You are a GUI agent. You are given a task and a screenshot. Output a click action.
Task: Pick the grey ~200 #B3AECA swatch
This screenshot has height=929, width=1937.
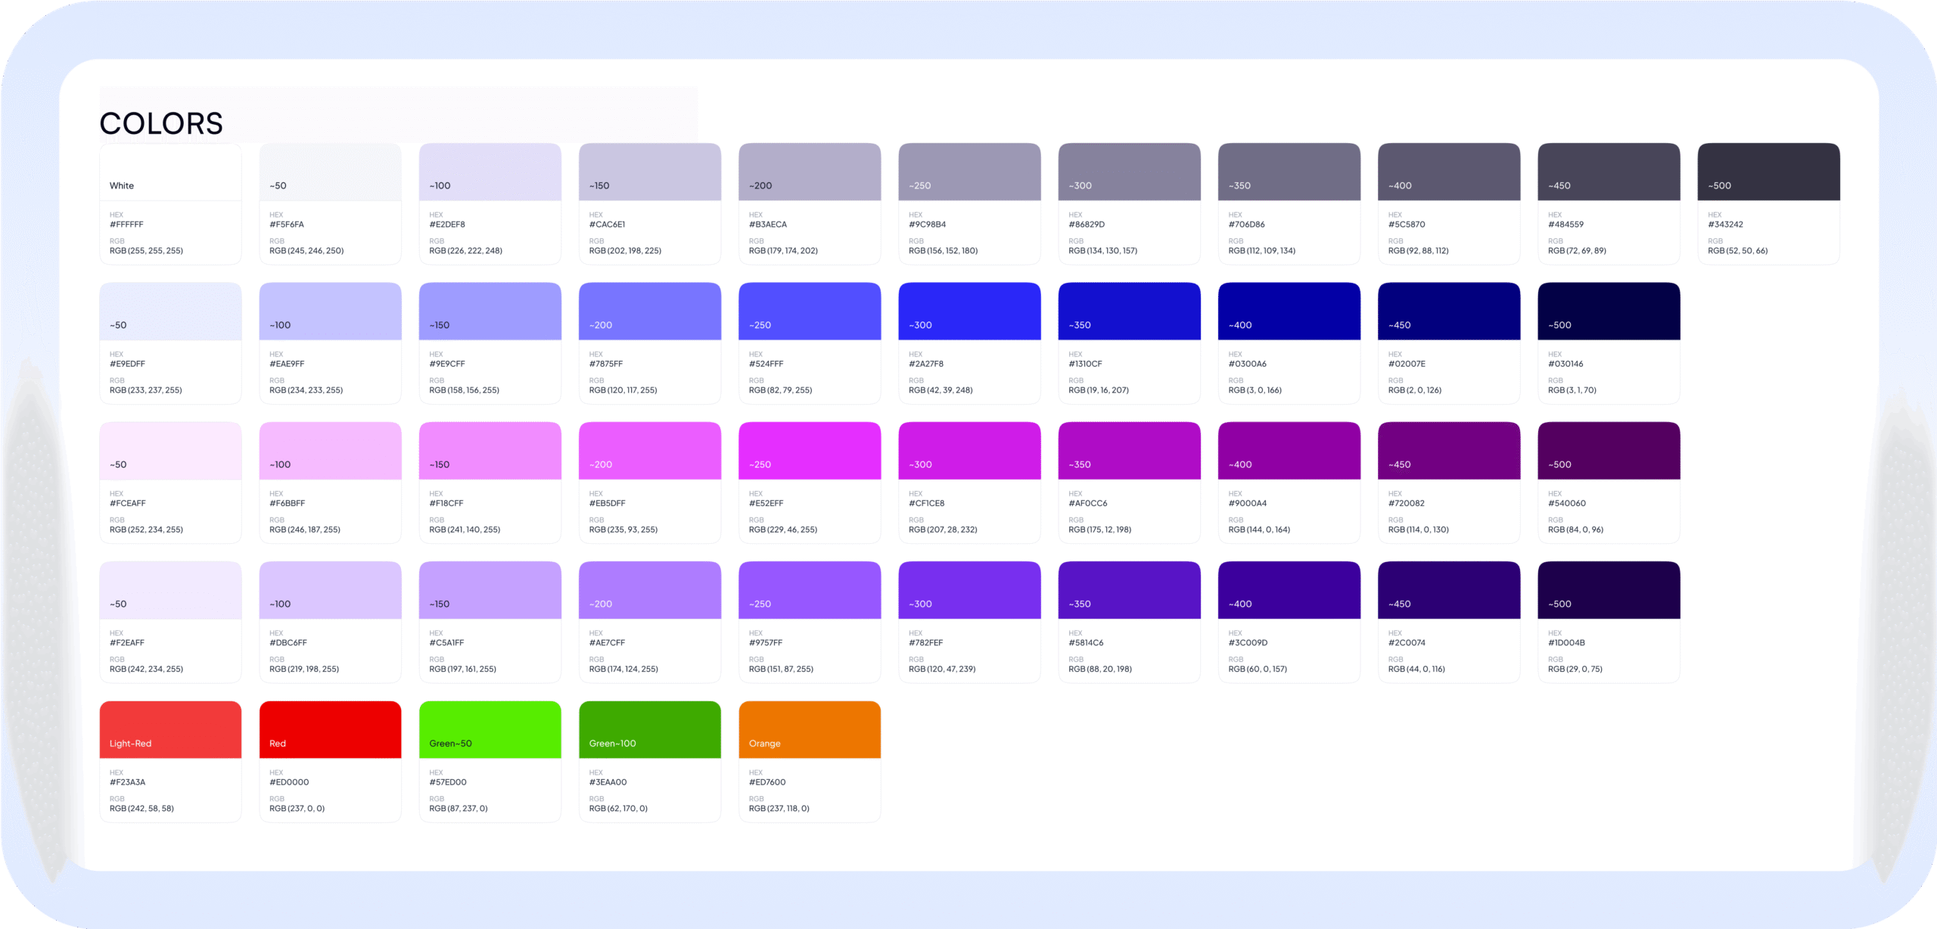(809, 172)
